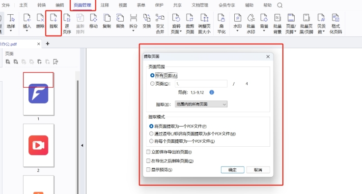
Task: Select the Move (移动) pages tool
Action: (93, 21)
